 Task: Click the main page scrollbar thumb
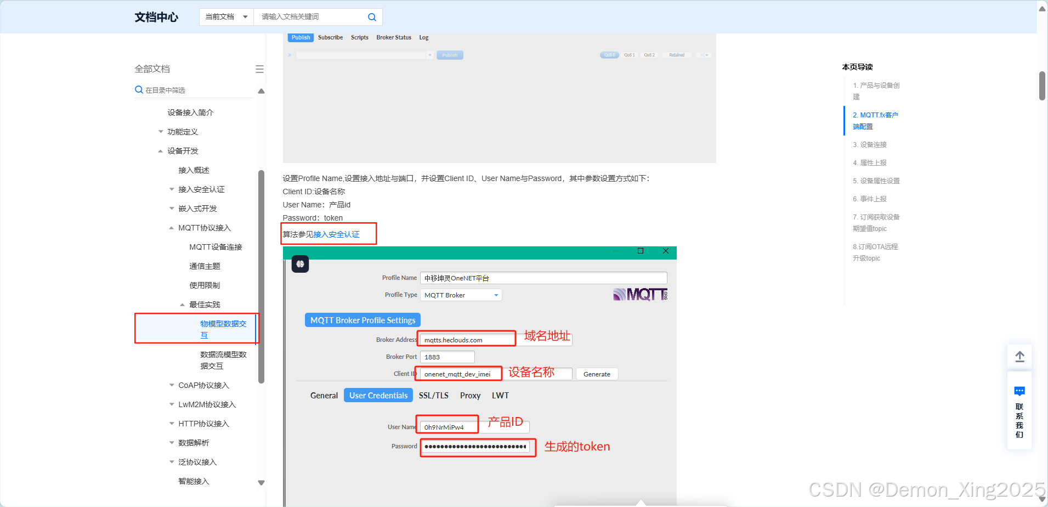[x=1042, y=86]
